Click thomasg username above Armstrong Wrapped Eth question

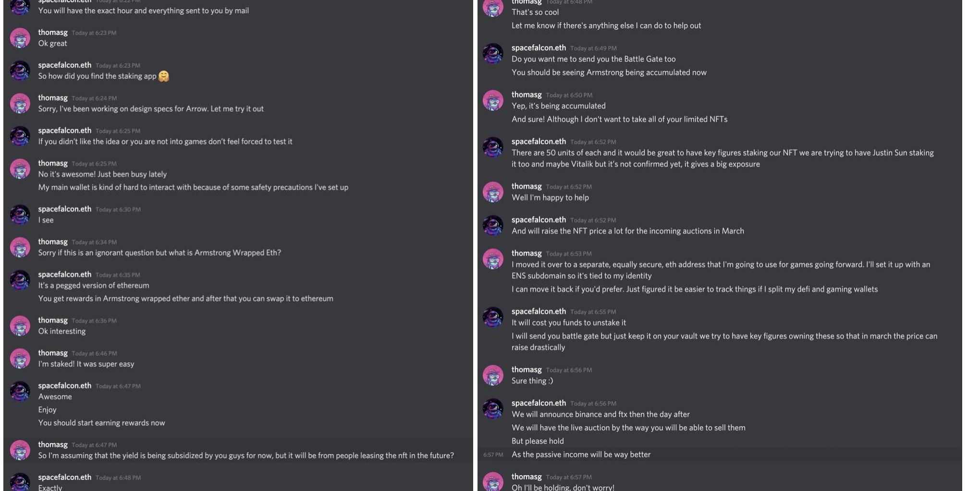[x=53, y=242]
